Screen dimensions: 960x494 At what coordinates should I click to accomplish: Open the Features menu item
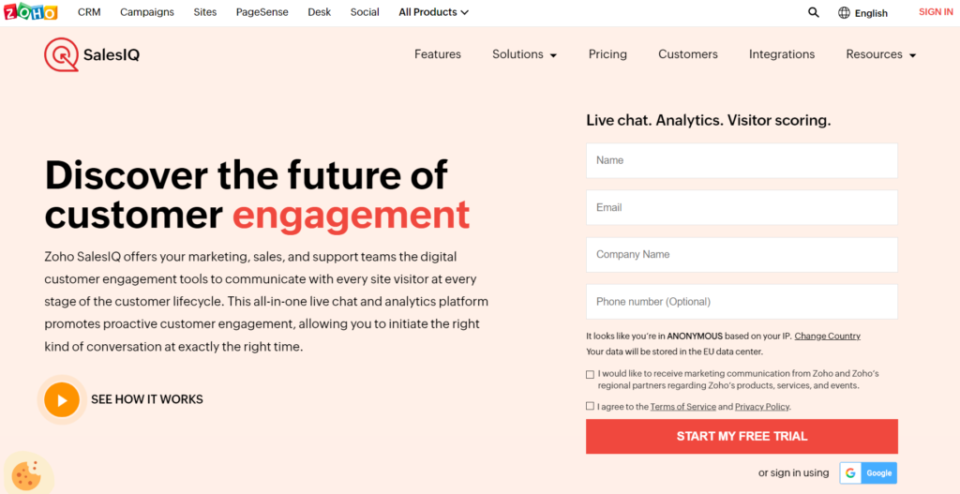pos(438,54)
